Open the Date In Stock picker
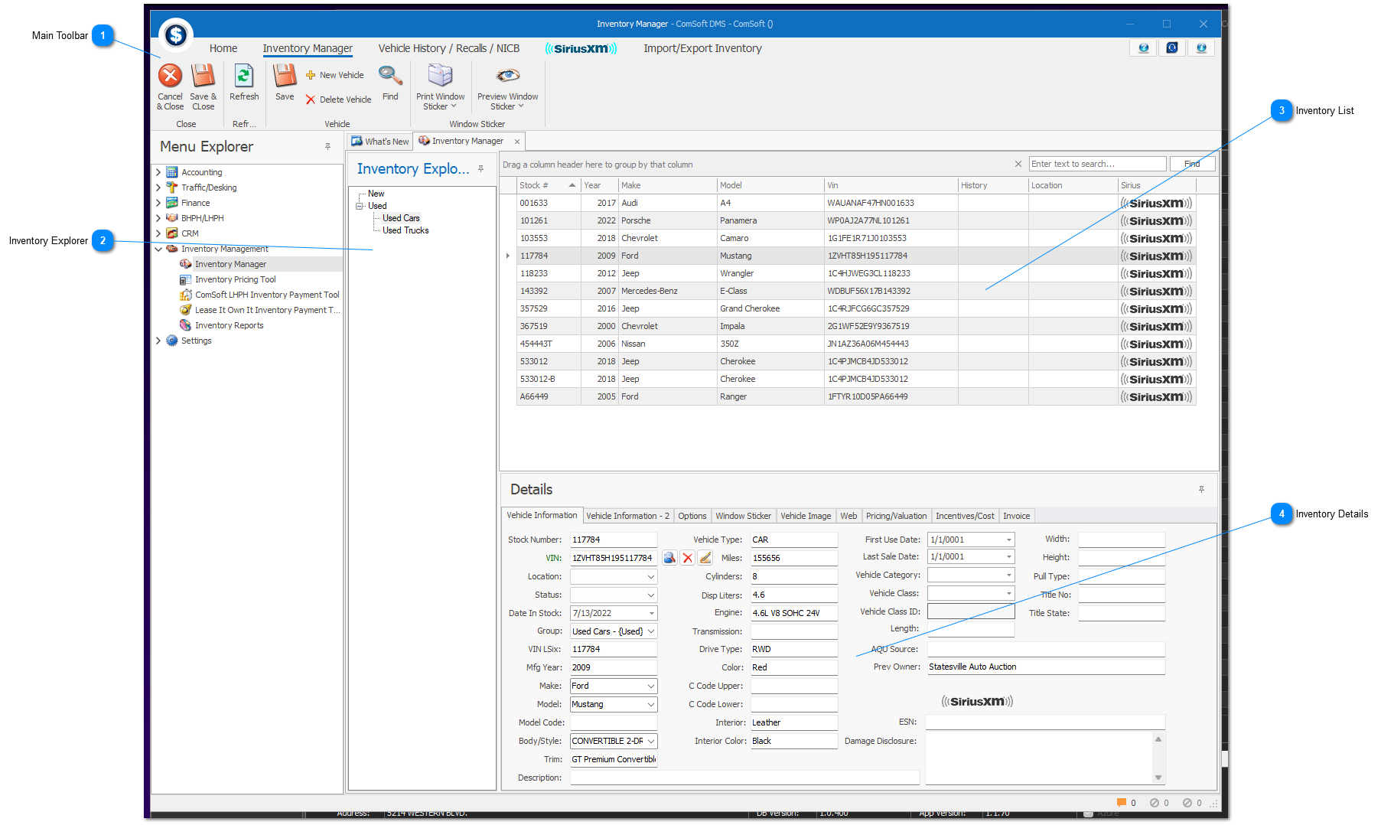This screenshot has width=1381, height=825. tap(652, 614)
